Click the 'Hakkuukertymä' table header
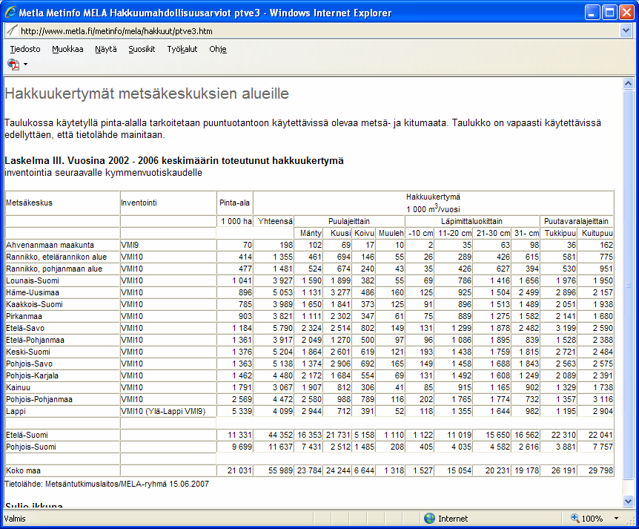This screenshot has height=529, width=639. (x=433, y=197)
